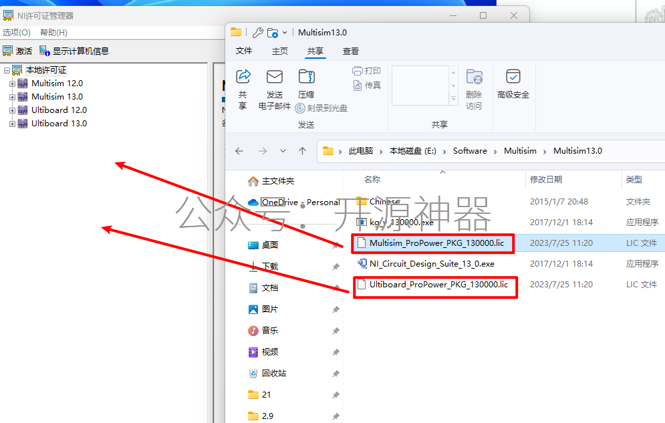The width and height of the screenshot is (665, 423).
Task: Click Burn to Disc (刻录到光盘)
Action: [321, 108]
